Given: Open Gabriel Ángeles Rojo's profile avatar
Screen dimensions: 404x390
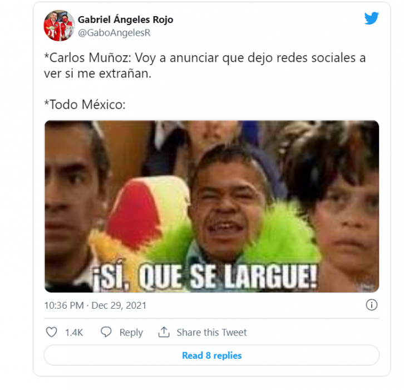Looking at the screenshot, I should pos(59,26).
